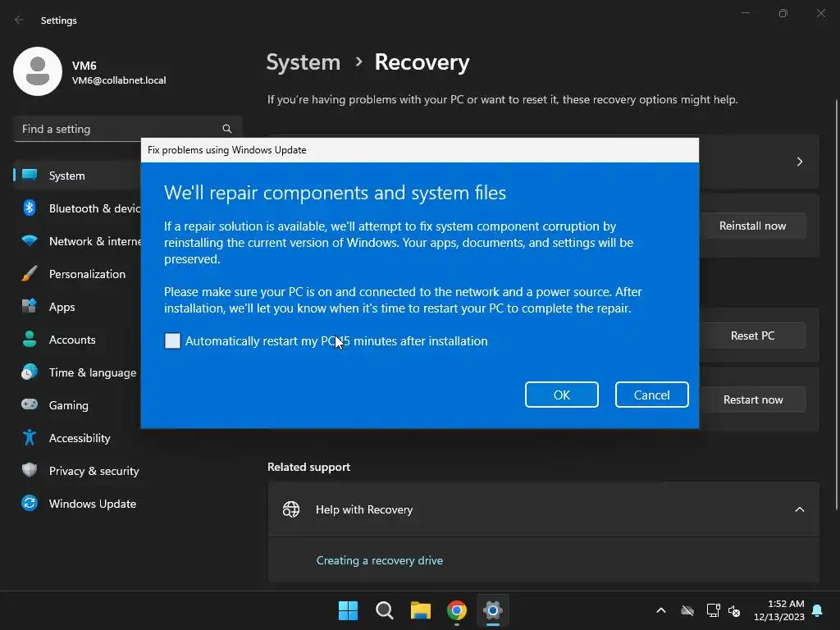Go back using Settings back arrow

pyautogui.click(x=20, y=20)
